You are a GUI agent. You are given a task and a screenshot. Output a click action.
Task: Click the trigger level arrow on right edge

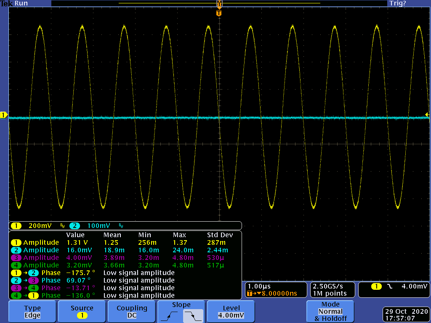[x=427, y=114]
